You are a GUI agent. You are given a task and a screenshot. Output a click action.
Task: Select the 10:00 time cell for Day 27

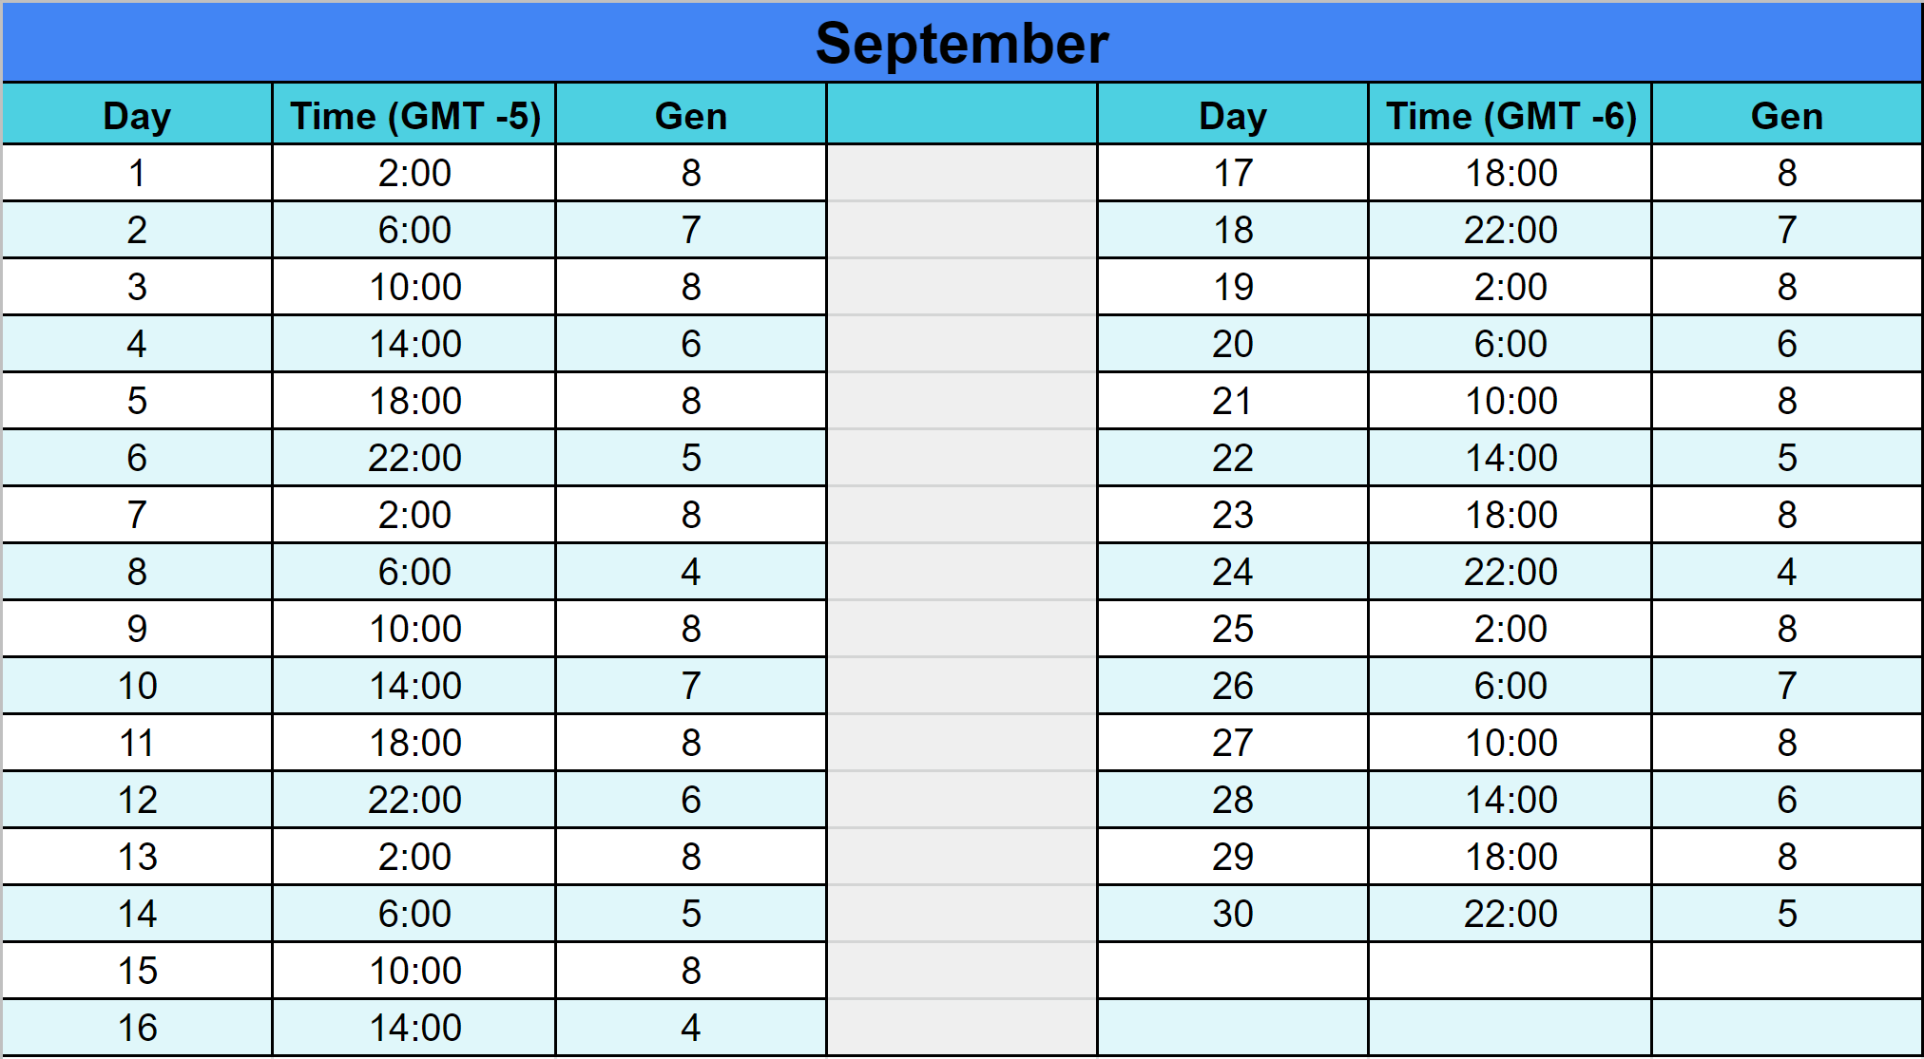pos(1510,743)
